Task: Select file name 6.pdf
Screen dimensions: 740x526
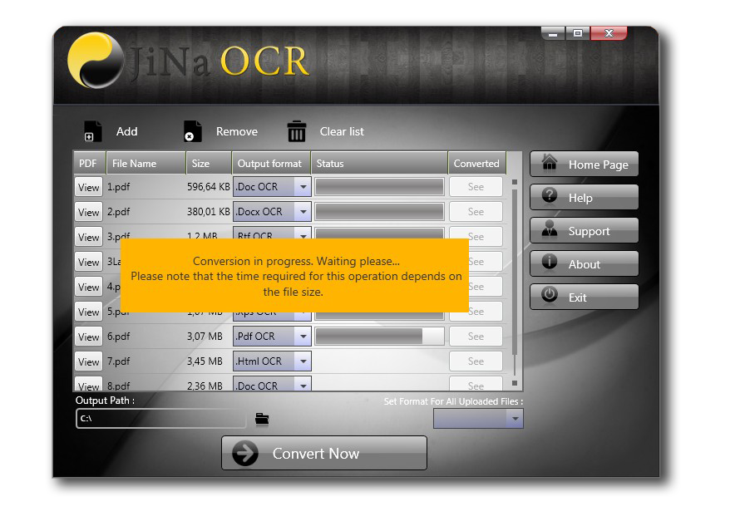Action: (118, 337)
